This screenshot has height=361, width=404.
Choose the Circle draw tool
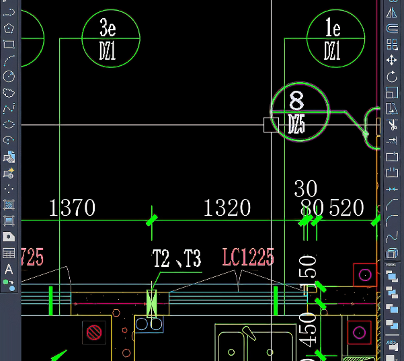tap(9, 77)
